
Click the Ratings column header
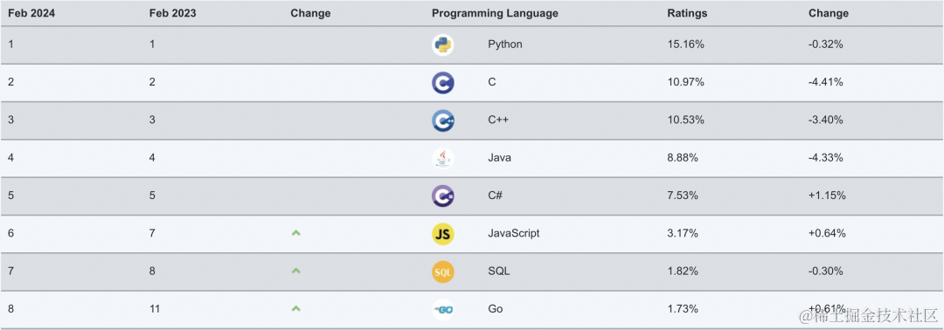coord(687,13)
